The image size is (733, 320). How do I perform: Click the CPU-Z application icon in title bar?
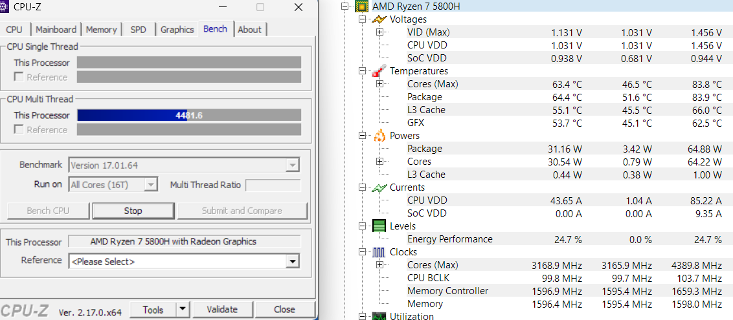click(5, 6)
